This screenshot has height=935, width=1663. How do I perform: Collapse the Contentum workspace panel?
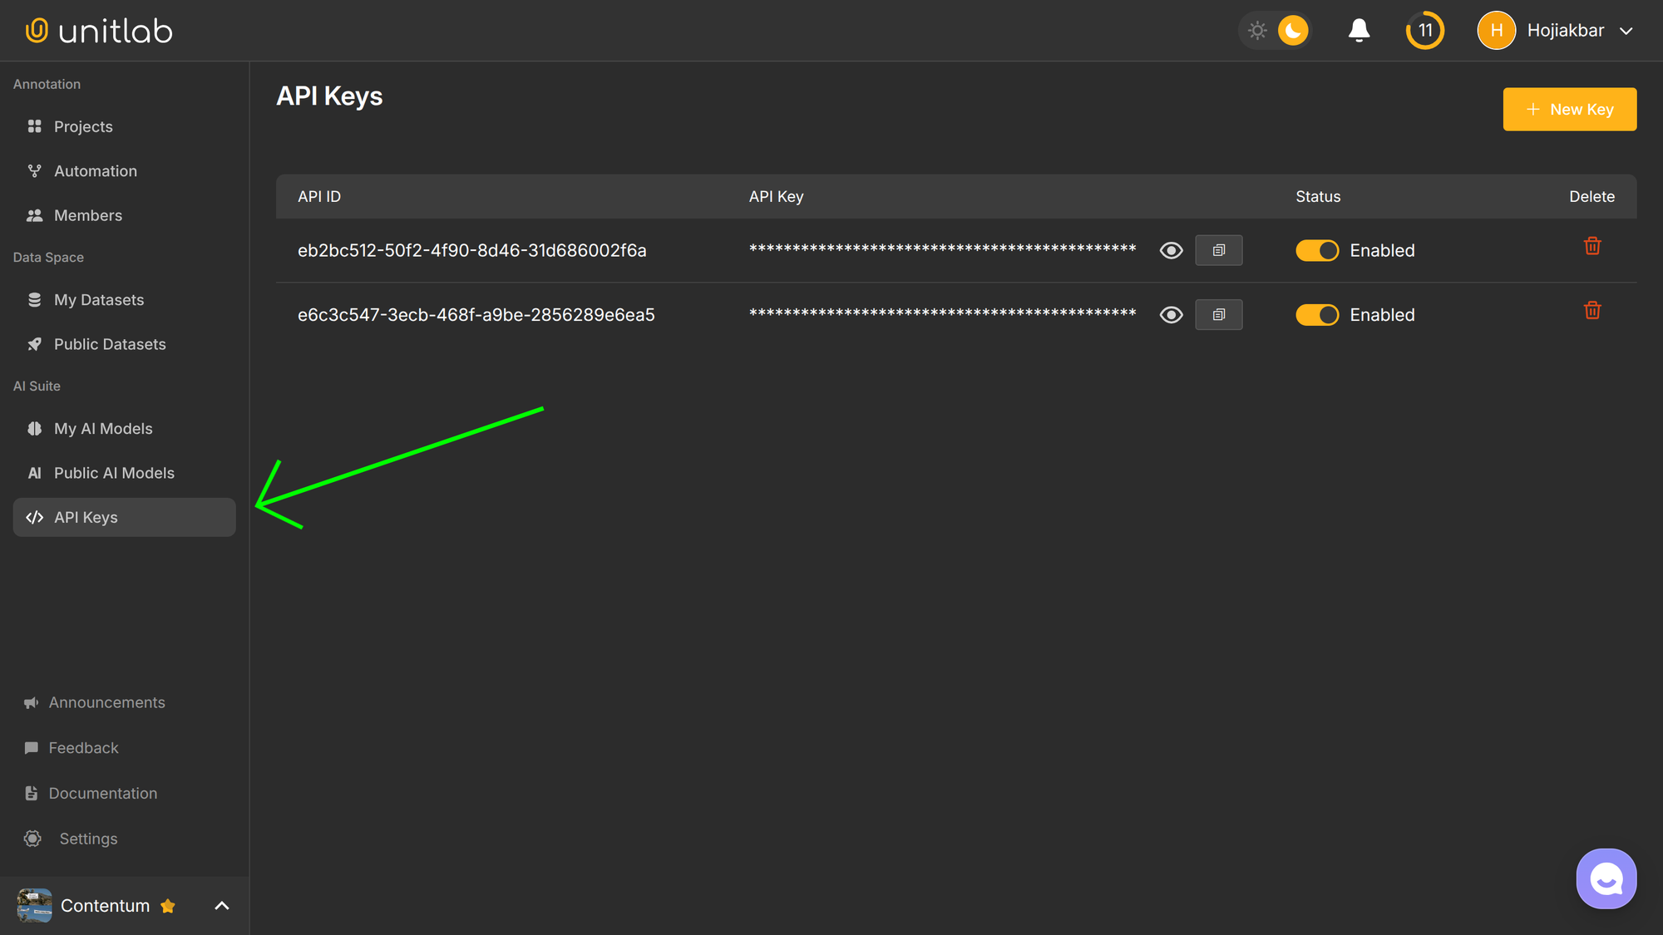click(220, 905)
